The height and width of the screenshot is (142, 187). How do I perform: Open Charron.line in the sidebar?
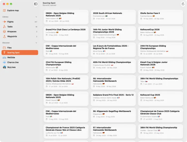20,62
